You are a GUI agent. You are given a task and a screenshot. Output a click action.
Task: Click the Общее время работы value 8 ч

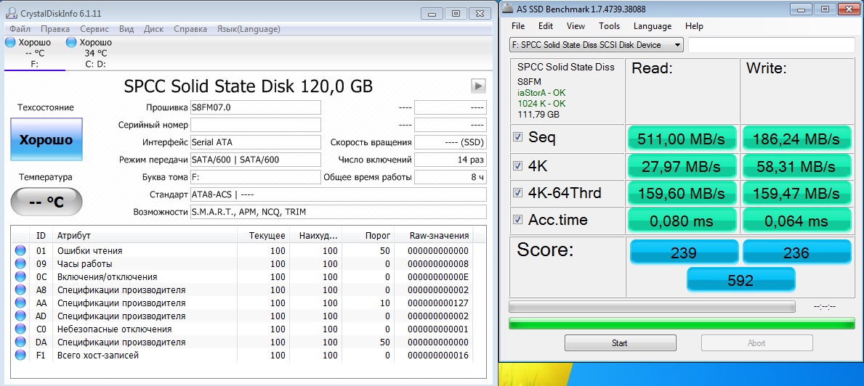(451, 178)
